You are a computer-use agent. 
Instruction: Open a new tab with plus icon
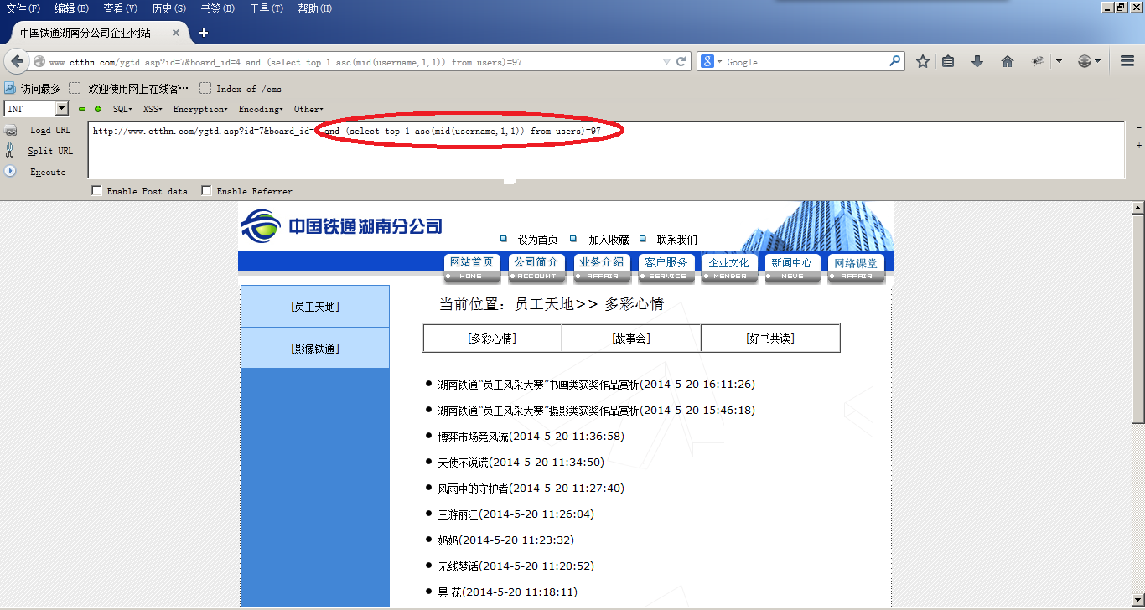203,33
